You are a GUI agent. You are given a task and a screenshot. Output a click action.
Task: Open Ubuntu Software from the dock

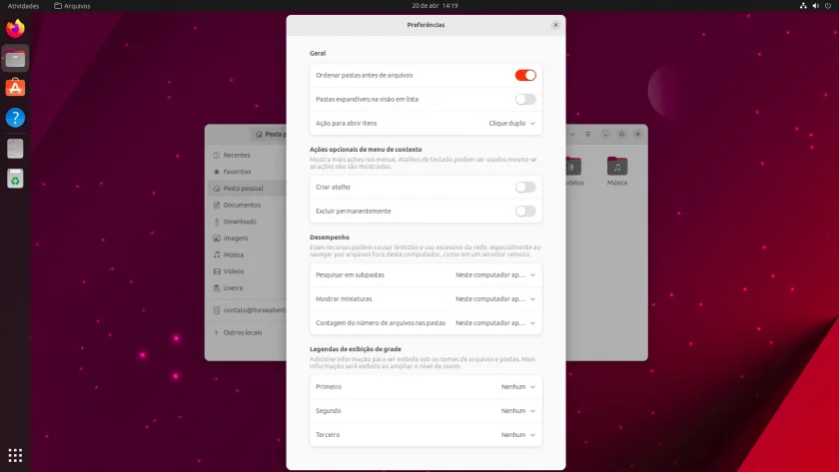[15, 88]
